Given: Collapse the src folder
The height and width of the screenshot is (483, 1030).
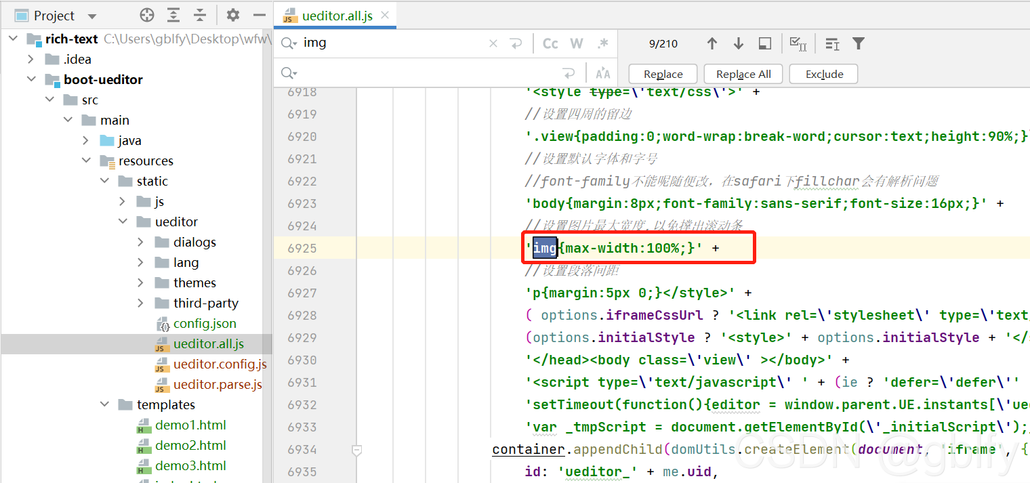Looking at the screenshot, I should [49, 100].
